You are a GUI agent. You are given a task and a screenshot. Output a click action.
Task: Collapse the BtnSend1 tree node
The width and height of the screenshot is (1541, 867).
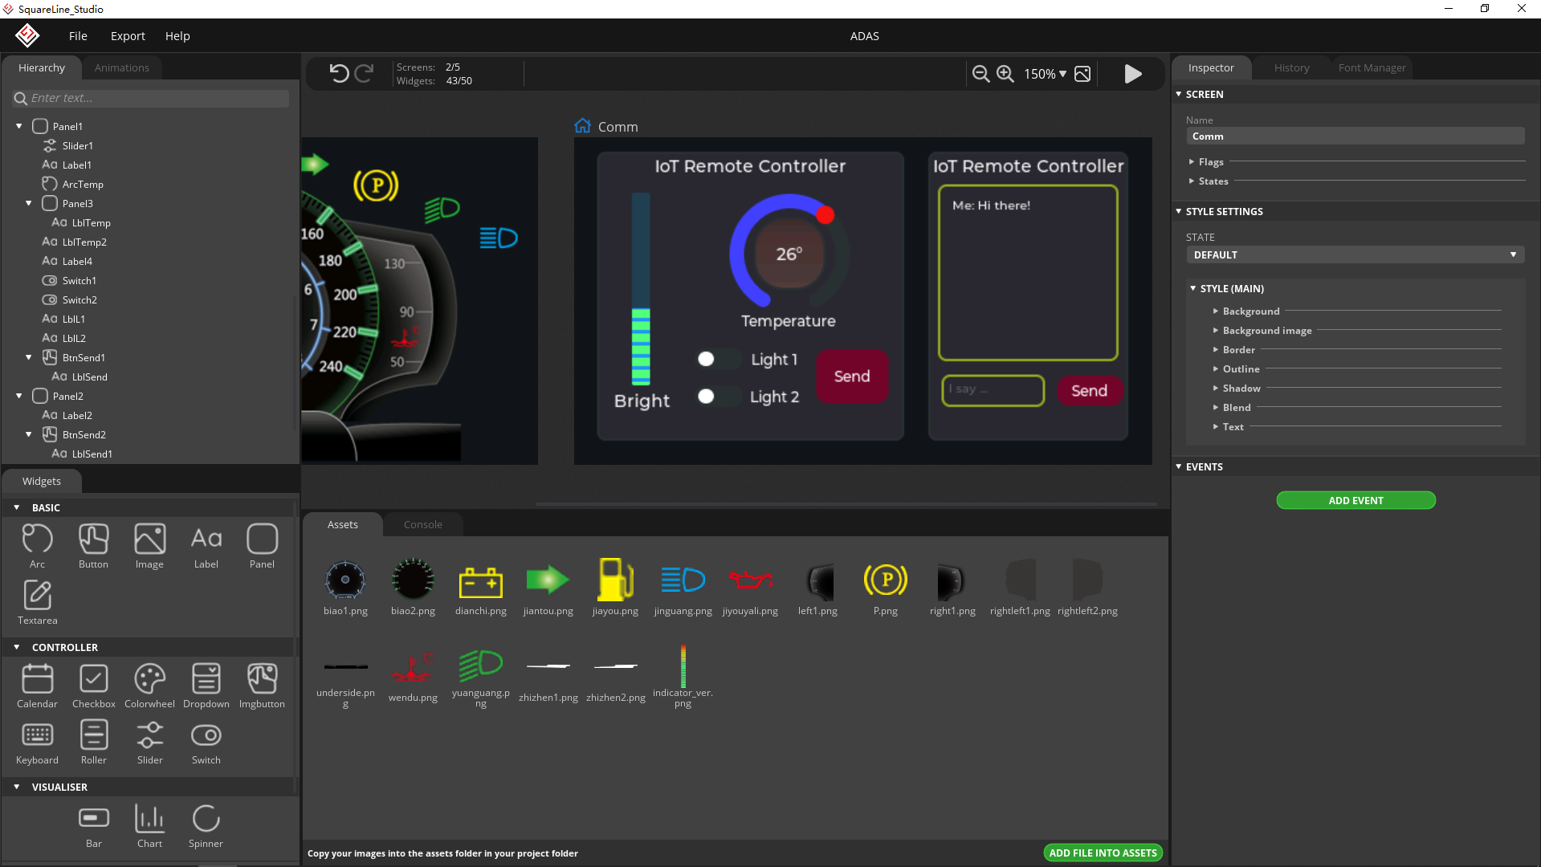pos(28,357)
